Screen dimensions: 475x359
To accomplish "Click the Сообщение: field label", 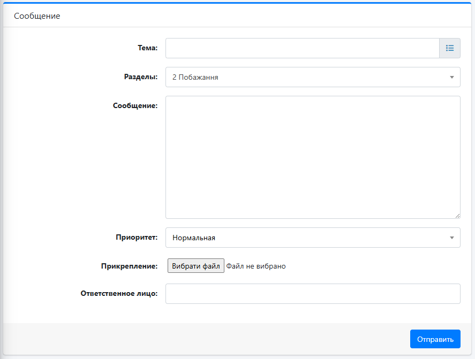I will point(135,105).
